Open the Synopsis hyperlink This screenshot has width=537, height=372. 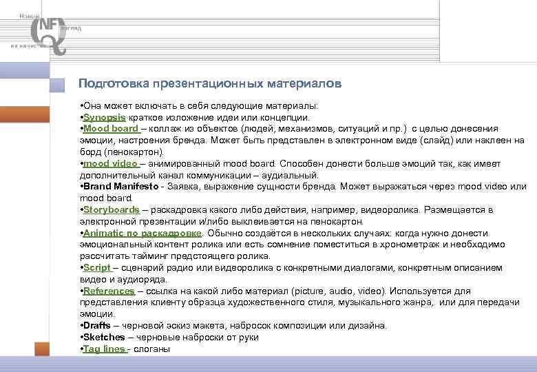click(x=104, y=118)
